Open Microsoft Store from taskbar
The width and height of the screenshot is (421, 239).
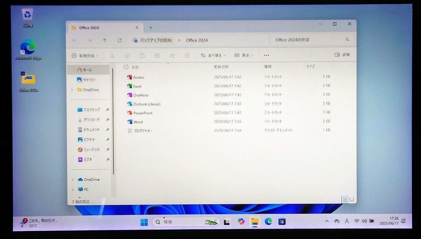point(282,221)
